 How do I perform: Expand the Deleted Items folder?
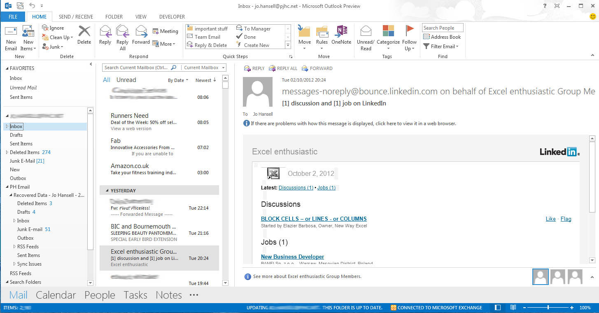click(7, 152)
